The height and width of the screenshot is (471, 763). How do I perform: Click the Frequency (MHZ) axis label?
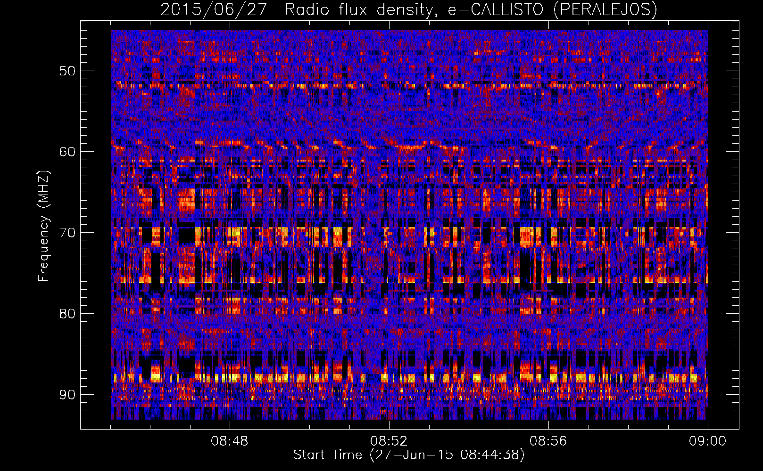click(43, 226)
